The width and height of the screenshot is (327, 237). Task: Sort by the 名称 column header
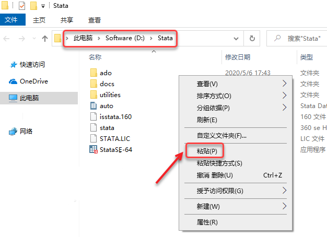click(x=95, y=57)
